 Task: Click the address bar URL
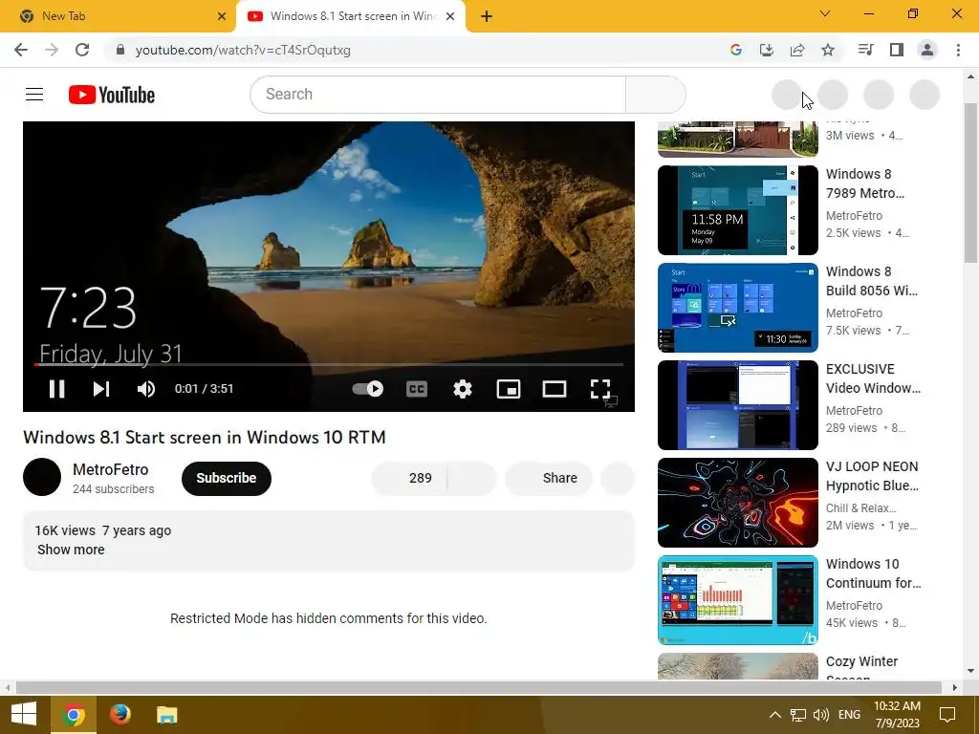click(x=243, y=50)
